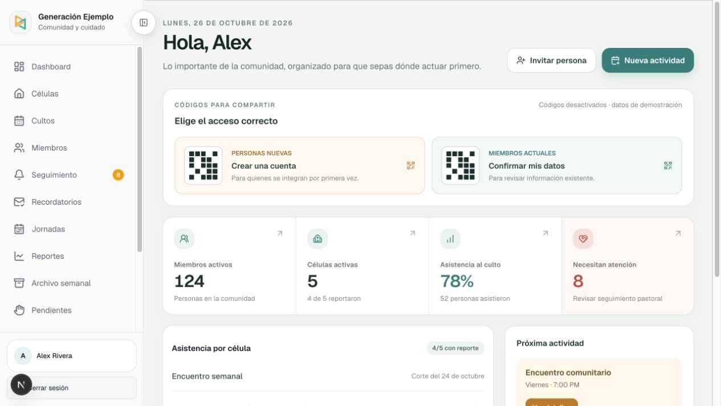This screenshot has height=406, width=721.
Task: Click Invitar persona button
Action: (551, 60)
